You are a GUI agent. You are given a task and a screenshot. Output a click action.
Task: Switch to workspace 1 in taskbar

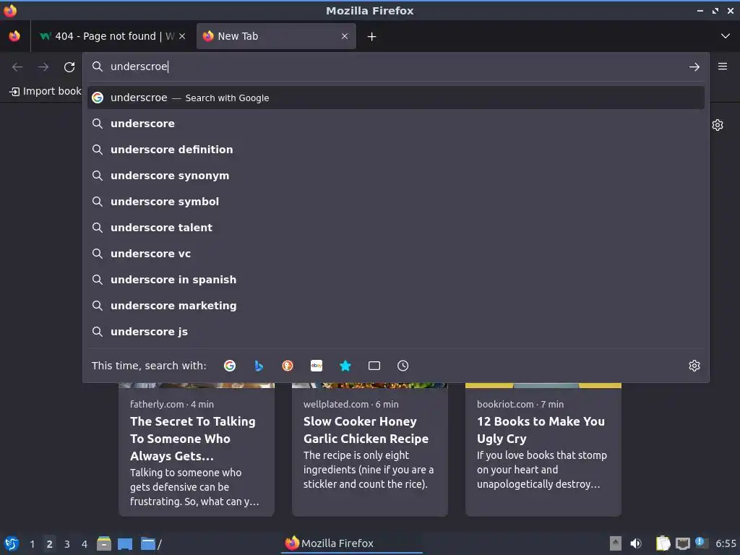click(x=32, y=544)
